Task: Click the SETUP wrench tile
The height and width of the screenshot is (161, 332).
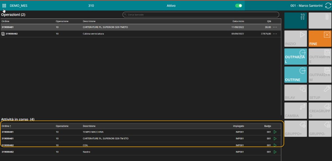Action: point(320,92)
